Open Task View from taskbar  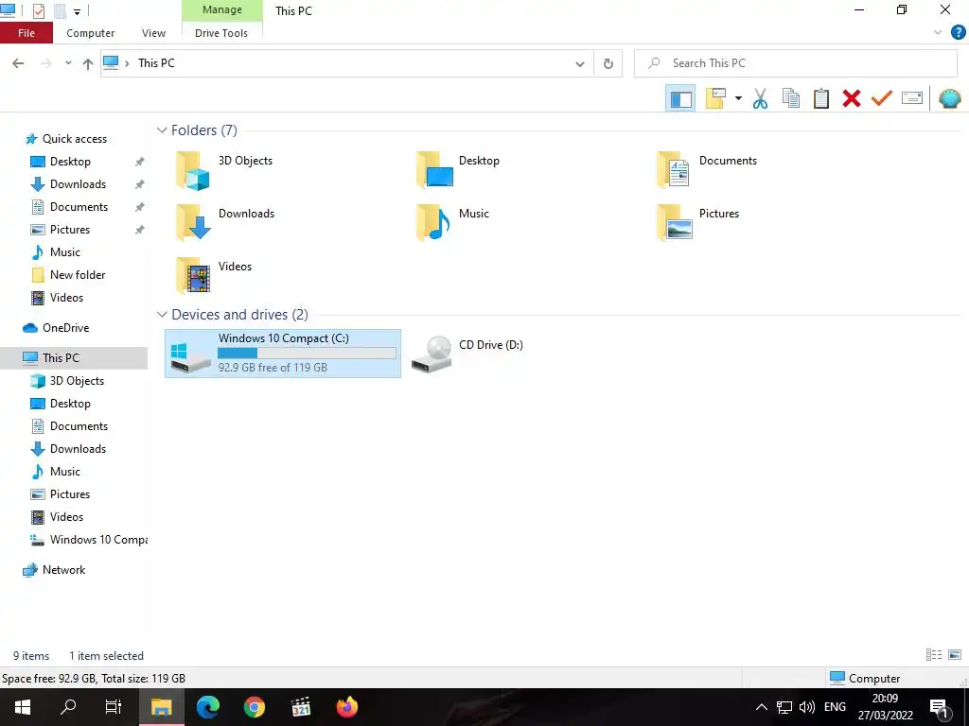pyautogui.click(x=114, y=707)
